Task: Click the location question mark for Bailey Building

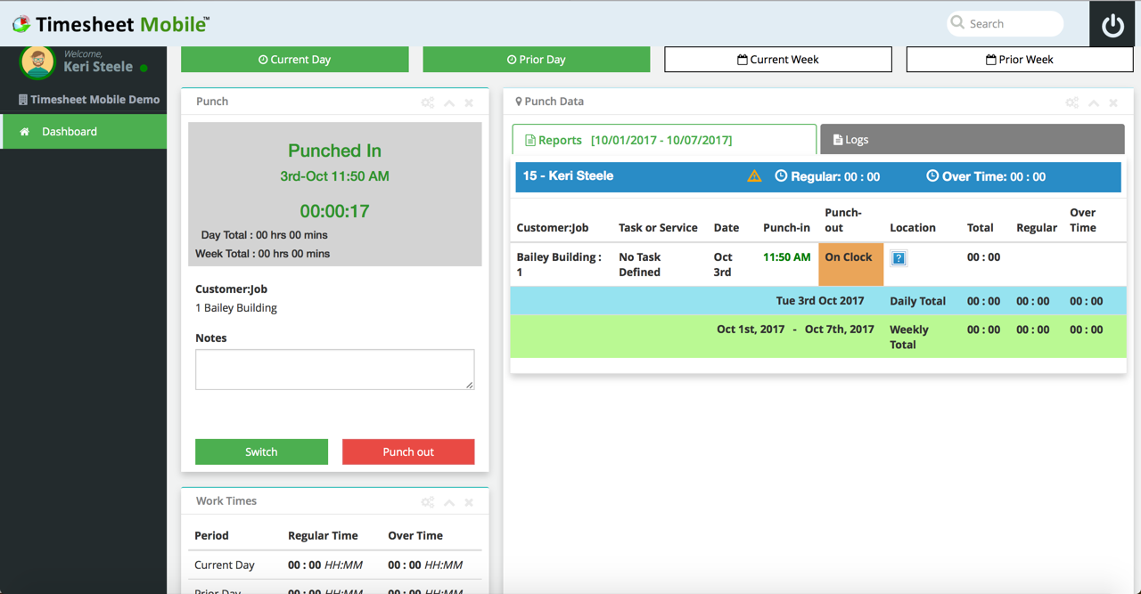Action: tap(898, 257)
